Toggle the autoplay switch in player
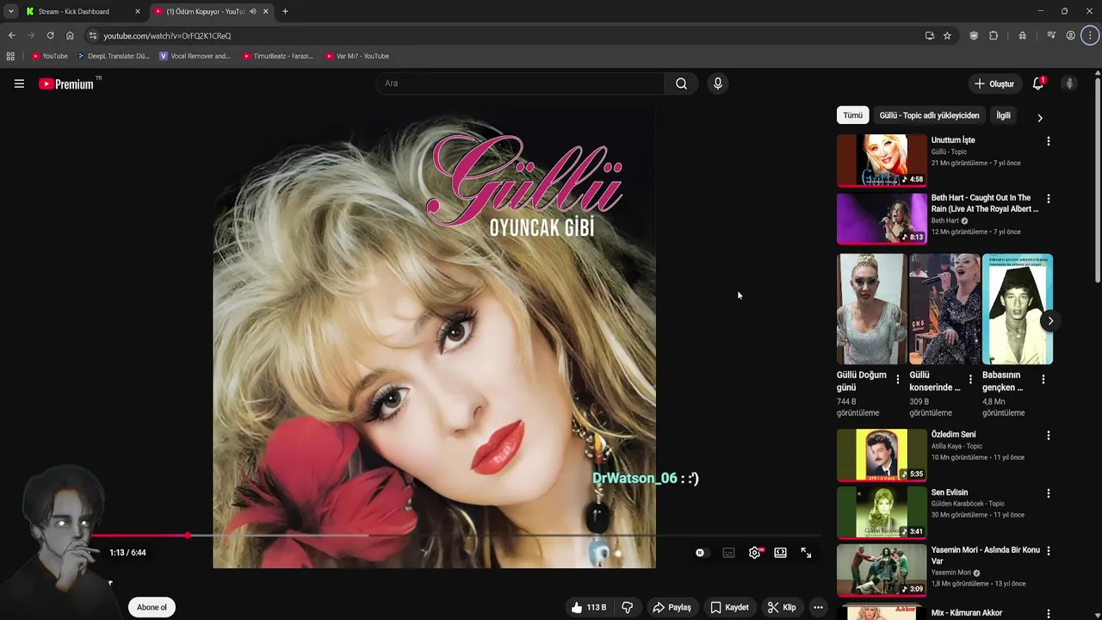Screen dimensions: 1102x620 tap(702, 553)
